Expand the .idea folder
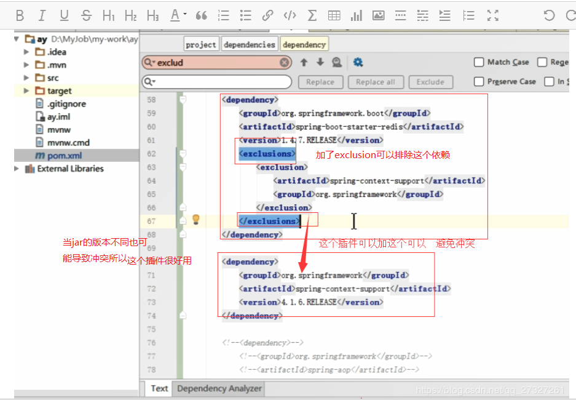576x400 pixels. tap(26, 52)
